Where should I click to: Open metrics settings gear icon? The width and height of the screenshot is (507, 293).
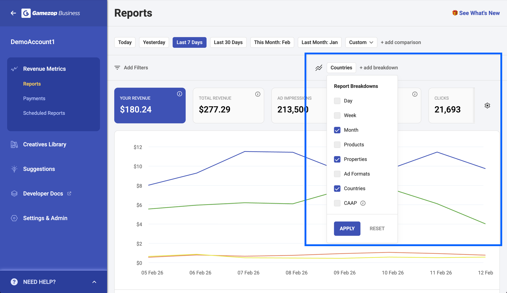pyautogui.click(x=487, y=106)
